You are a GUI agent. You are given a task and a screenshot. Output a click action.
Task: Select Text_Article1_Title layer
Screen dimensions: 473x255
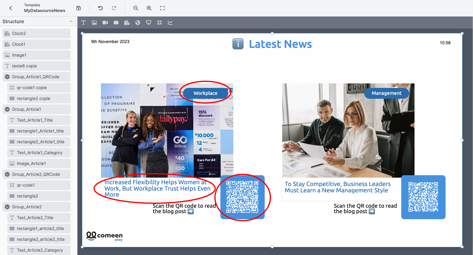39,120
